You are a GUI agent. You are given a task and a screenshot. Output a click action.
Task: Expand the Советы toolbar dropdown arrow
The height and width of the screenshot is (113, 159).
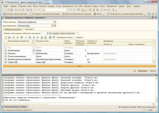[x=104, y=15]
